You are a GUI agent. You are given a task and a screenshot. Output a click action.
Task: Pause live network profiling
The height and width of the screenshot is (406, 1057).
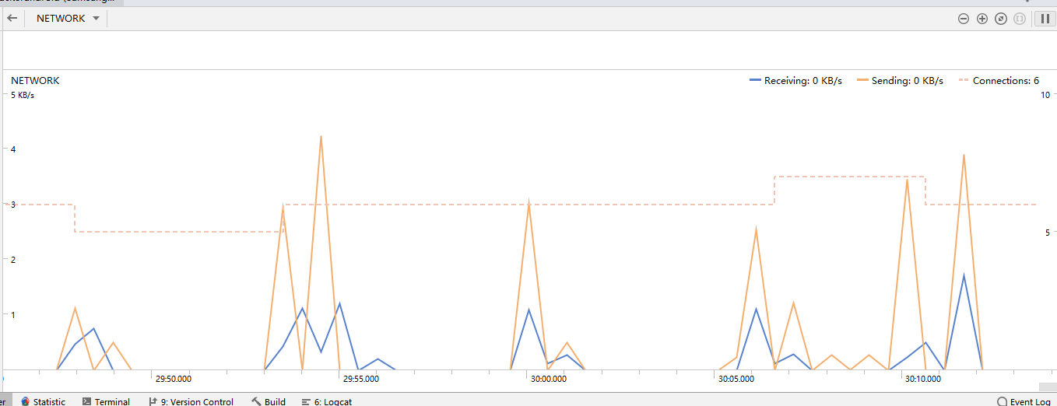tap(1045, 19)
